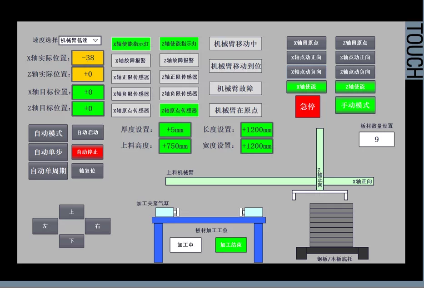424x288 pixels.
Task: Jog with X轴点动负向 button
Action: coord(306,72)
